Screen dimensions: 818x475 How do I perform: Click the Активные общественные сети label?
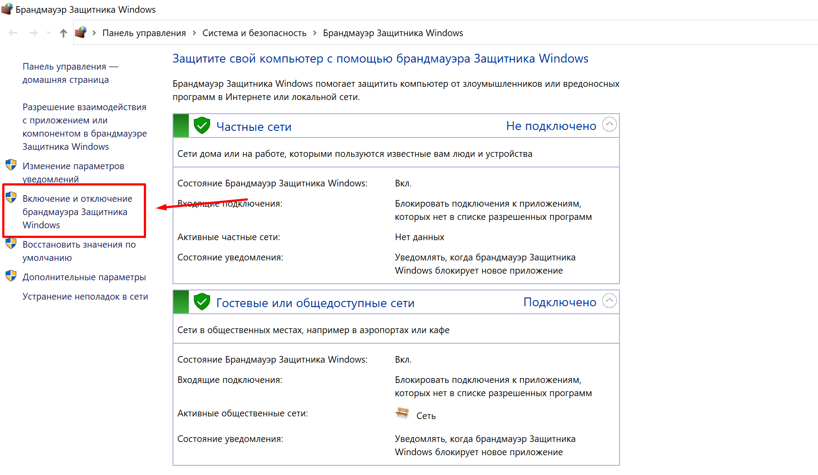tap(243, 413)
